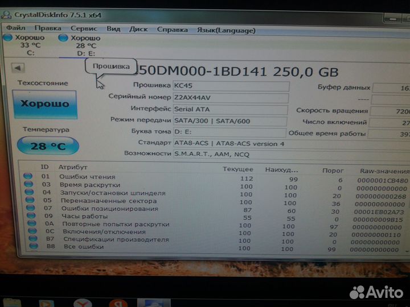The width and height of the screenshot is (410, 307).
Task: Open the Вид menu
Action: 113,28
